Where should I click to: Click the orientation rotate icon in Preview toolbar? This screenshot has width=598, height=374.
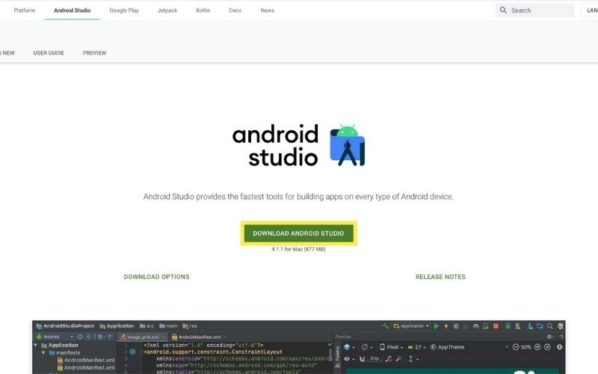364,347
